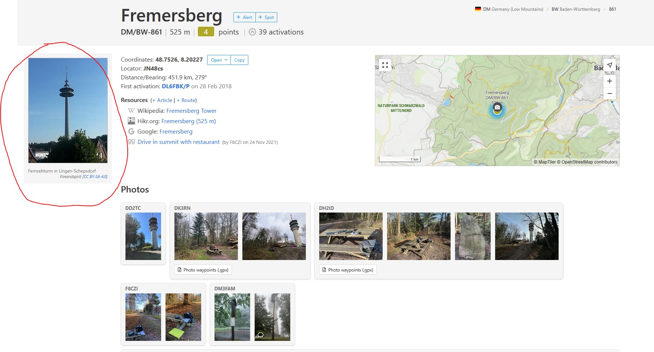Click the Wikipedia W icon in Resources
The height and width of the screenshot is (352, 654).
[x=131, y=111]
